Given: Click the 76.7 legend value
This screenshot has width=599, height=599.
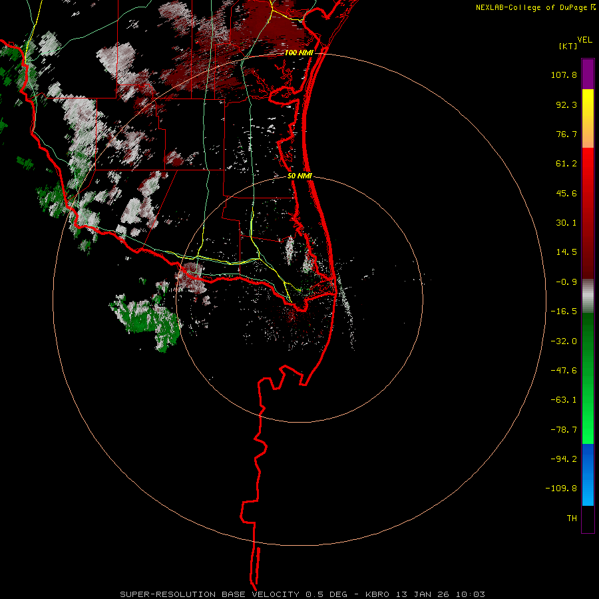Looking at the screenshot, I should pyautogui.click(x=566, y=134).
